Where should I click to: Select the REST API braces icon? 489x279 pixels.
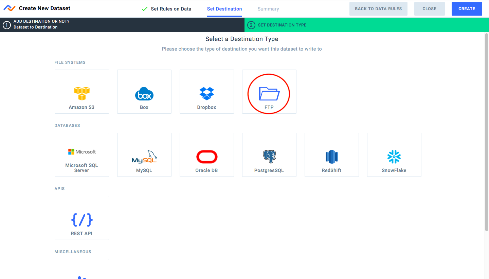click(x=82, y=220)
